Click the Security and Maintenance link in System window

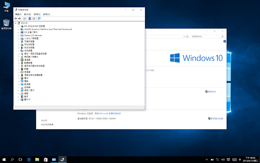(47, 125)
